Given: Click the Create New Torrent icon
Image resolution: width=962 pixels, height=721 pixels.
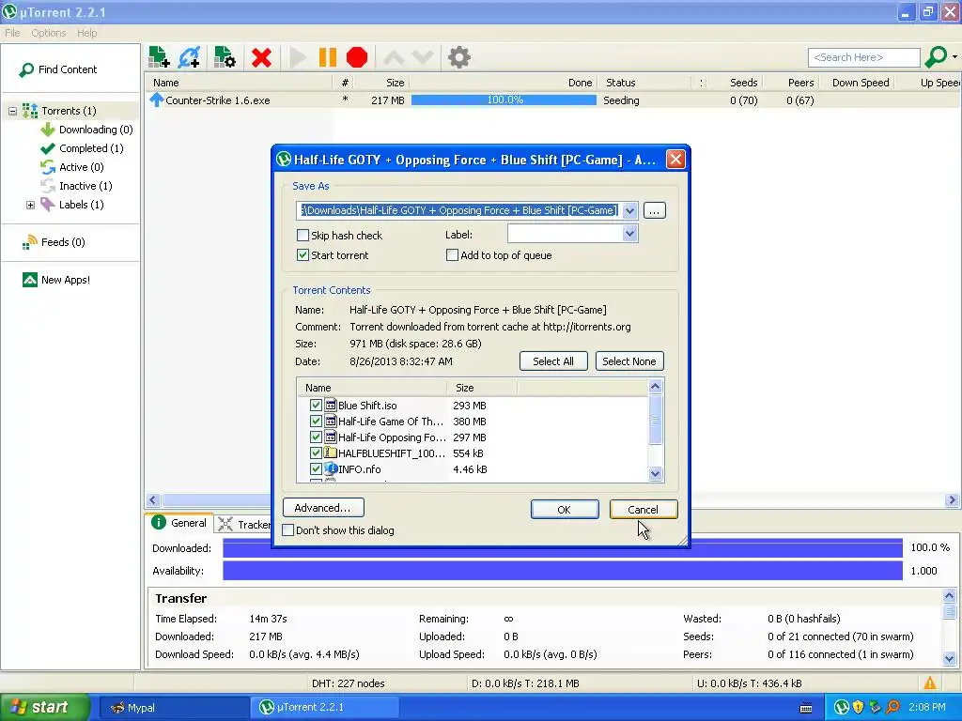Looking at the screenshot, I should (225, 57).
